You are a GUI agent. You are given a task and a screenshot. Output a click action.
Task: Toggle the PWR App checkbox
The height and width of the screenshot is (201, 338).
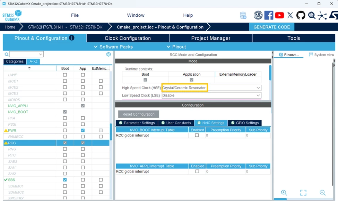[x=83, y=131]
